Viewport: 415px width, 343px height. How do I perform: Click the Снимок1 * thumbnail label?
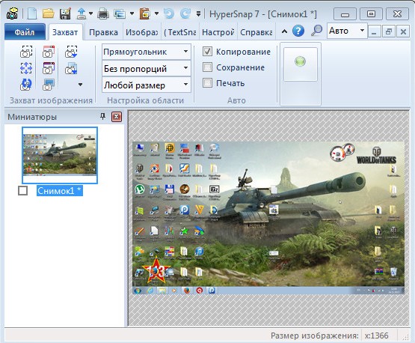(x=60, y=190)
